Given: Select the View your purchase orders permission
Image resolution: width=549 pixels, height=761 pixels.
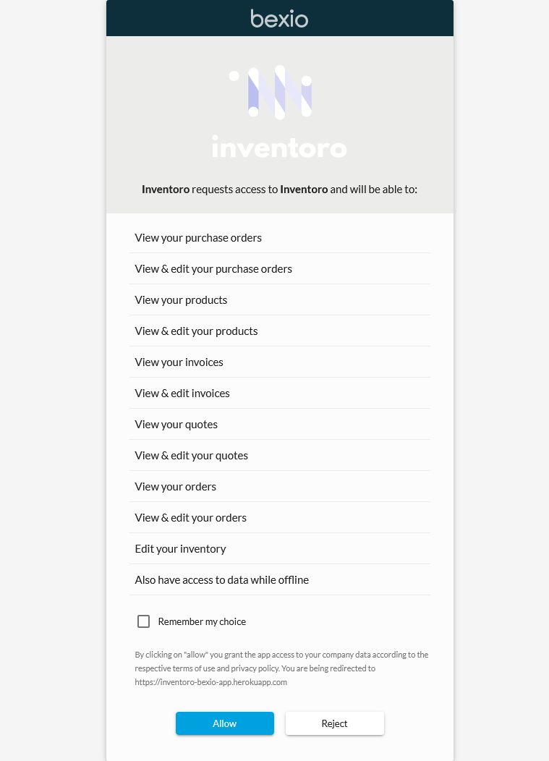Looking at the screenshot, I should (198, 238).
